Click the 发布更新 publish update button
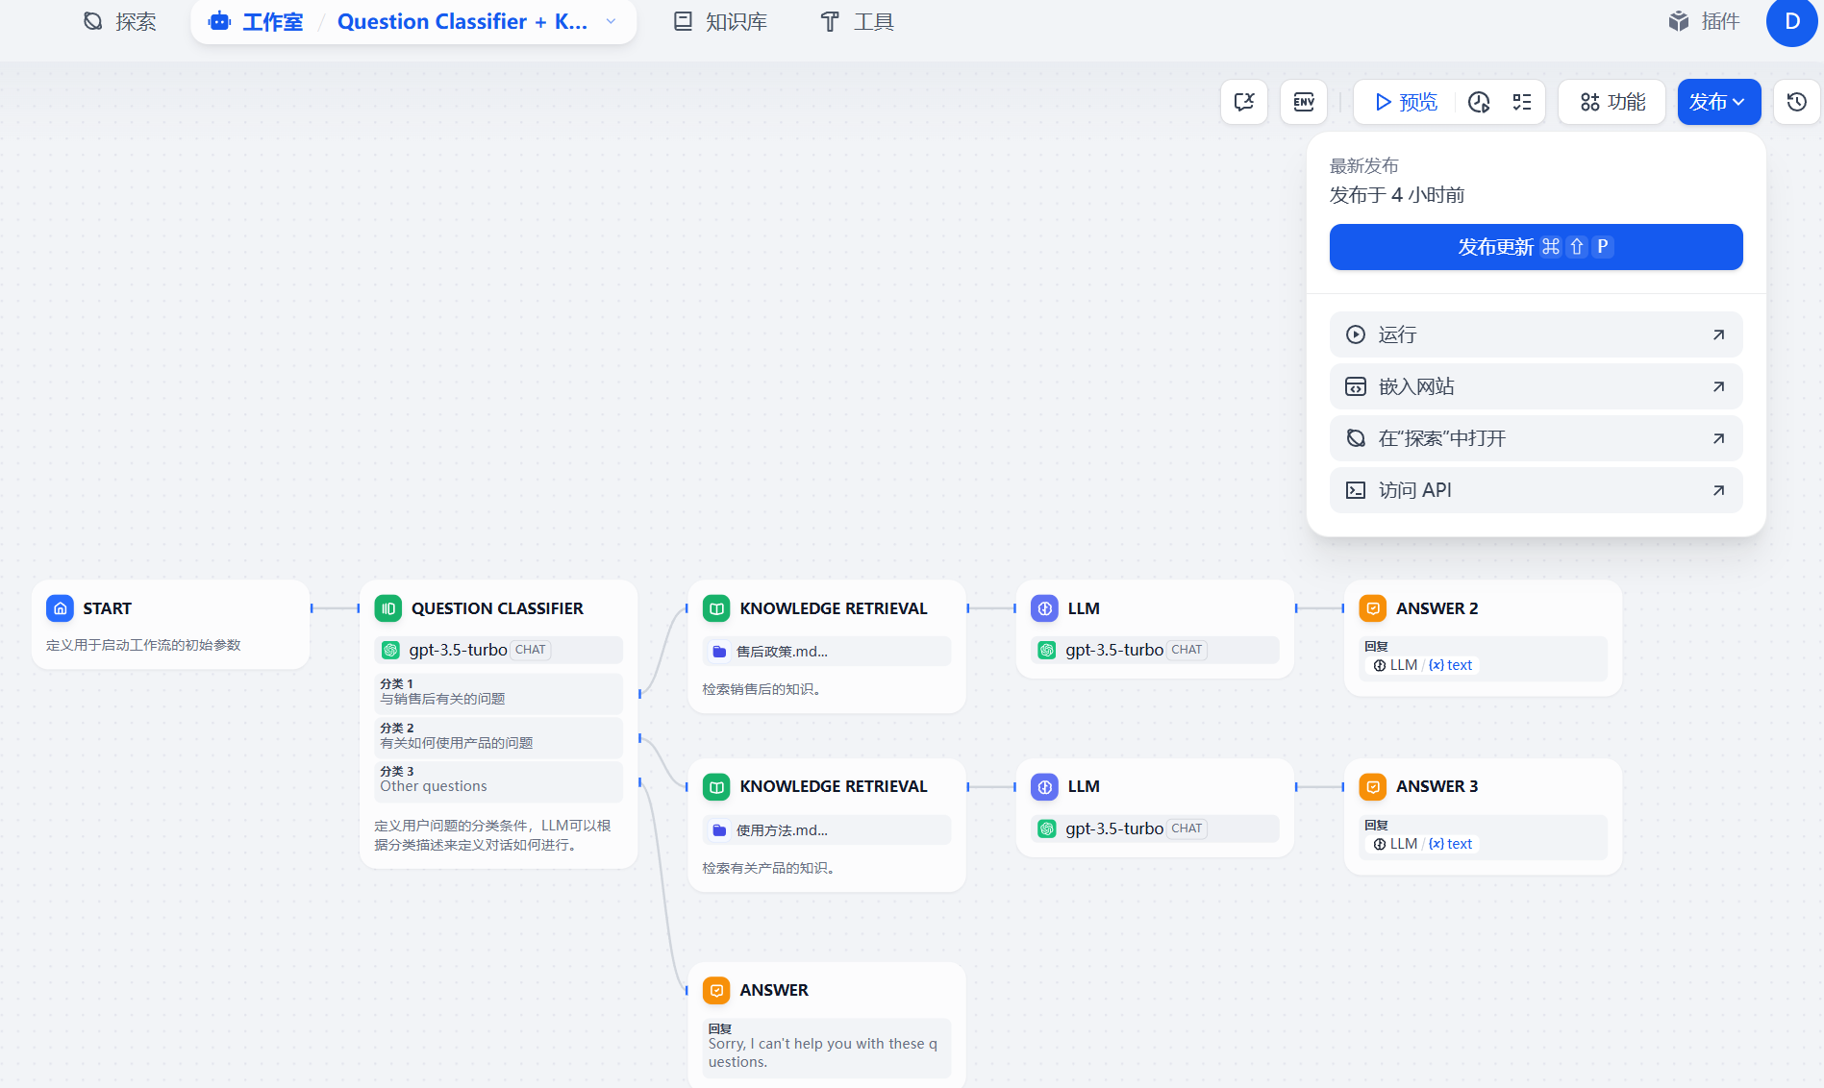Viewport: 1824px width, 1088px height. (1536, 247)
